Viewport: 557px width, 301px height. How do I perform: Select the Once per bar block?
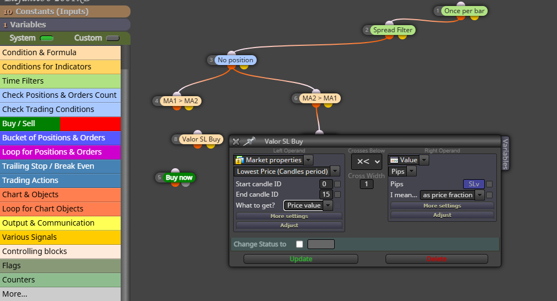464,11
